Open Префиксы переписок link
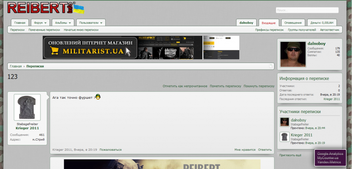The width and height of the screenshot is (352, 169). pyautogui.click(x=269, y=30)
